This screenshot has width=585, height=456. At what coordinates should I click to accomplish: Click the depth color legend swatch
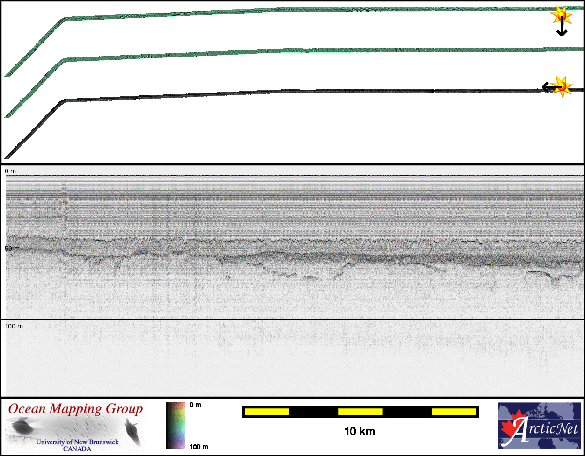pyautogui.click(x=175, y=425)
